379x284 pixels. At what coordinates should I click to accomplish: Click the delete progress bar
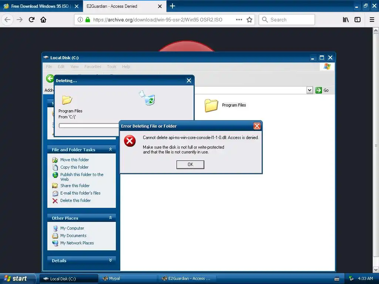click(89, 126)
